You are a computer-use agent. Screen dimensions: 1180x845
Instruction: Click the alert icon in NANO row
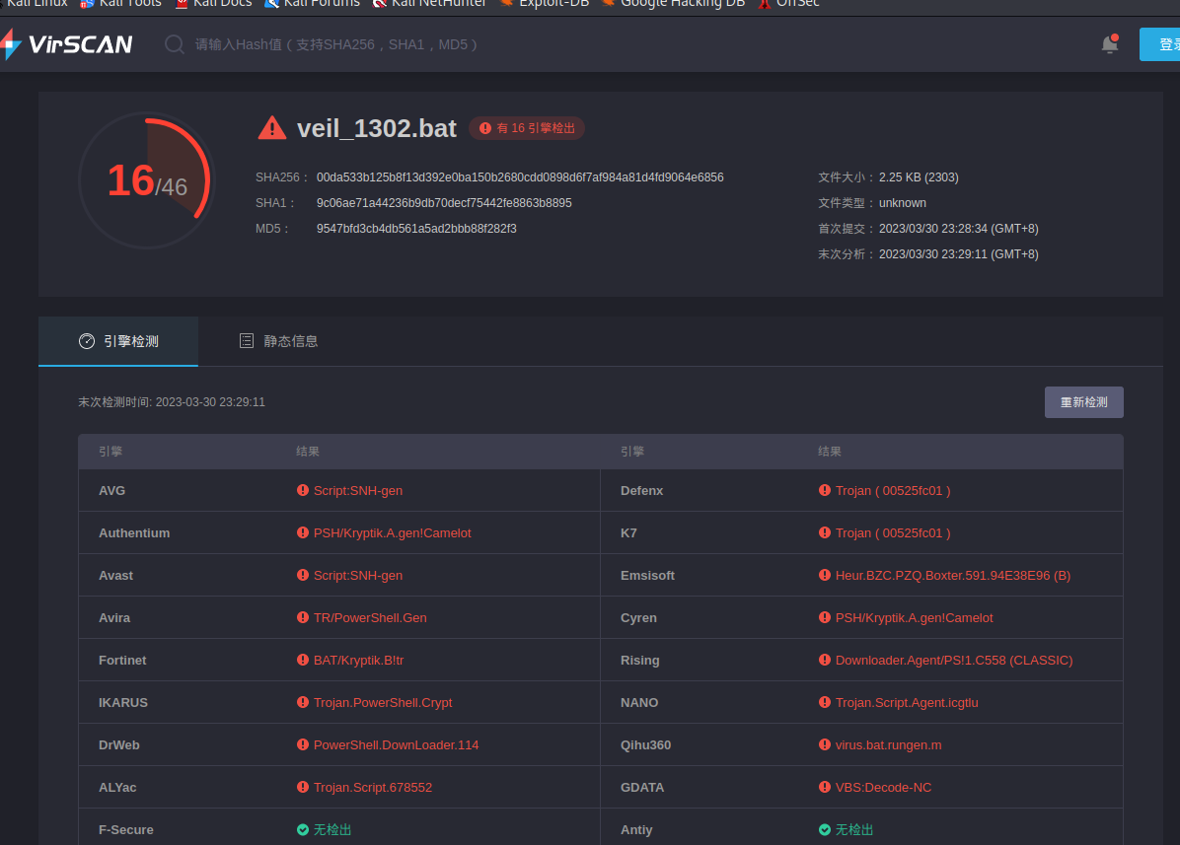[825, 702]
